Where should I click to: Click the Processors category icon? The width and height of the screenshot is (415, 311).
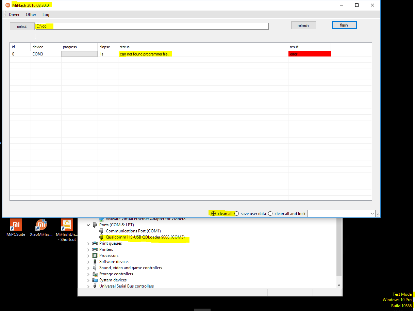click(x=95, y=256)
